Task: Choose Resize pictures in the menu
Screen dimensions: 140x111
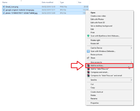Action: tap(96, 55)
